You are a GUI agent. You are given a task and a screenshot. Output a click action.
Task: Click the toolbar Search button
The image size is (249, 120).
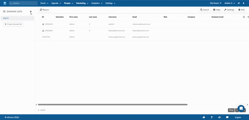pyautogui.click(x=204, y=10)
